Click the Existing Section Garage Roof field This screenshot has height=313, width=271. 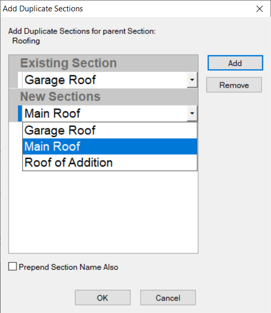coord(104,80)
